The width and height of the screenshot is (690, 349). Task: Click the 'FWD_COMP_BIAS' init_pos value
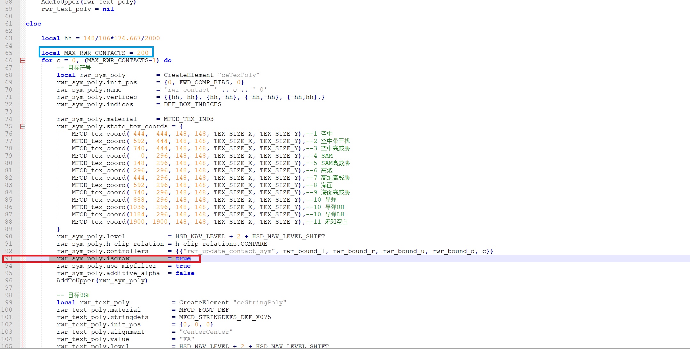pyautogui.click(x=204, y=82)
